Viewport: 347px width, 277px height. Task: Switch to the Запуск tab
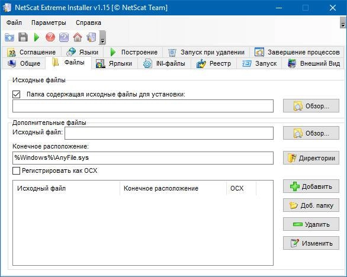point(259,63)
